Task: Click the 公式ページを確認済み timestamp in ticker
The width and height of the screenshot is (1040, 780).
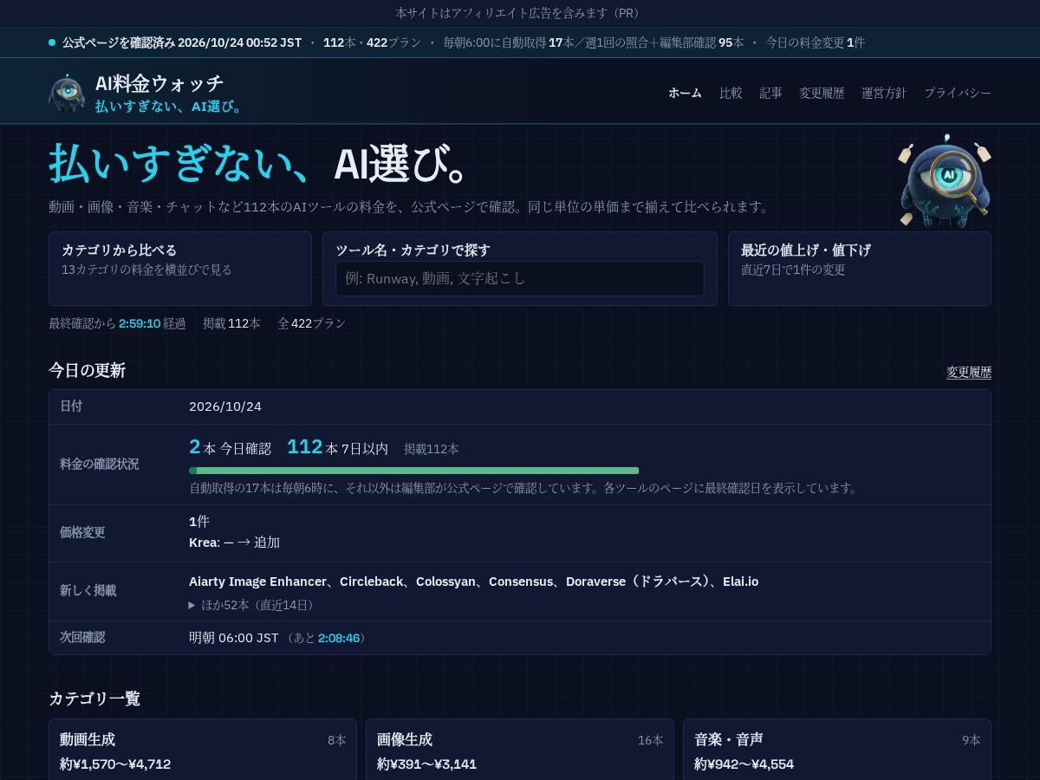Action: click(x=182, y=42)
